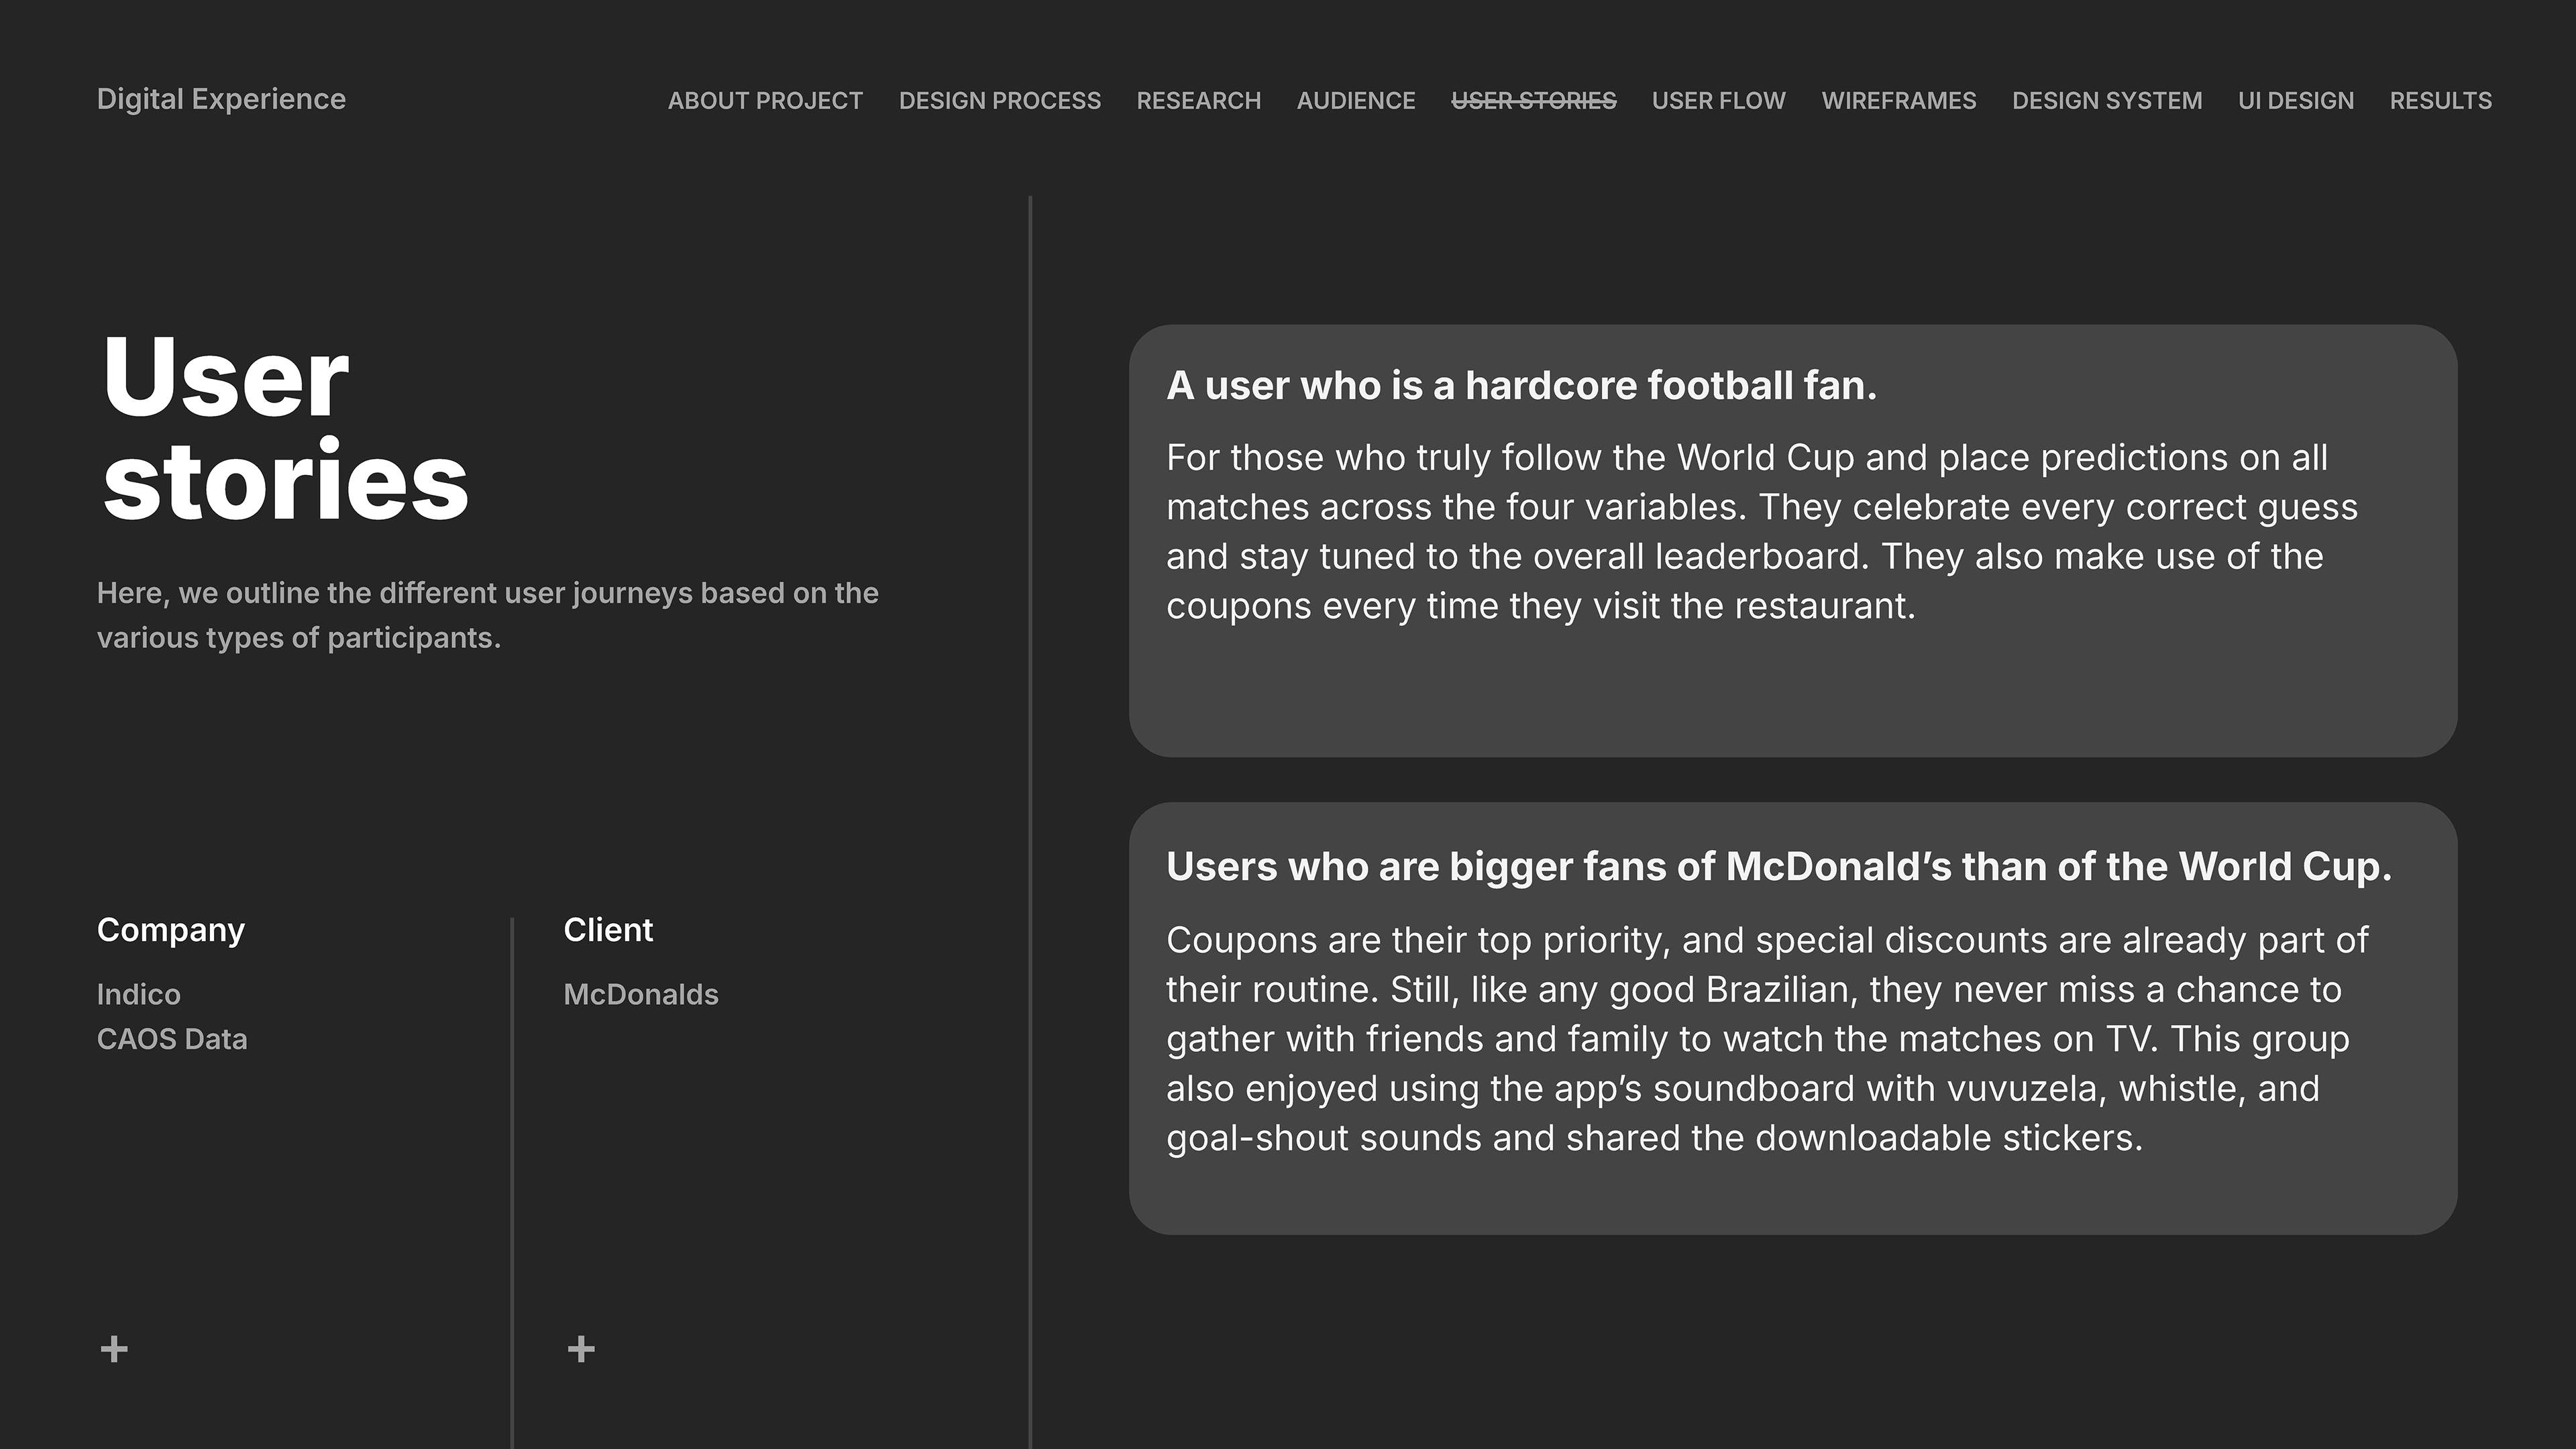
Task: Click the Digital Experience logo text
Action: pos(221,99)
